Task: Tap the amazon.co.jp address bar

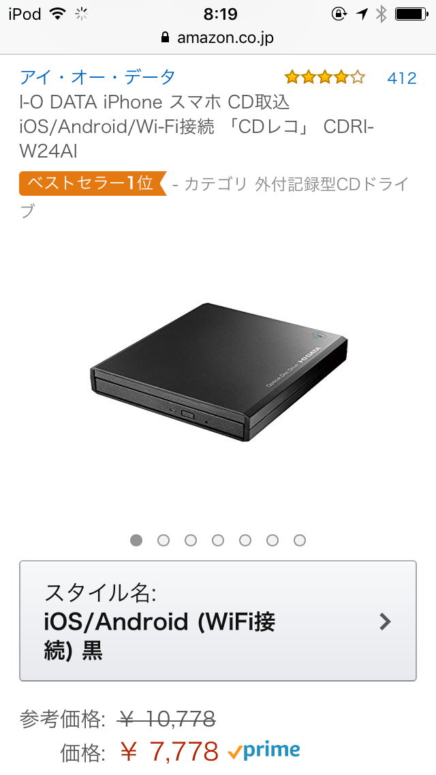Action: click(x=218, y=38)
